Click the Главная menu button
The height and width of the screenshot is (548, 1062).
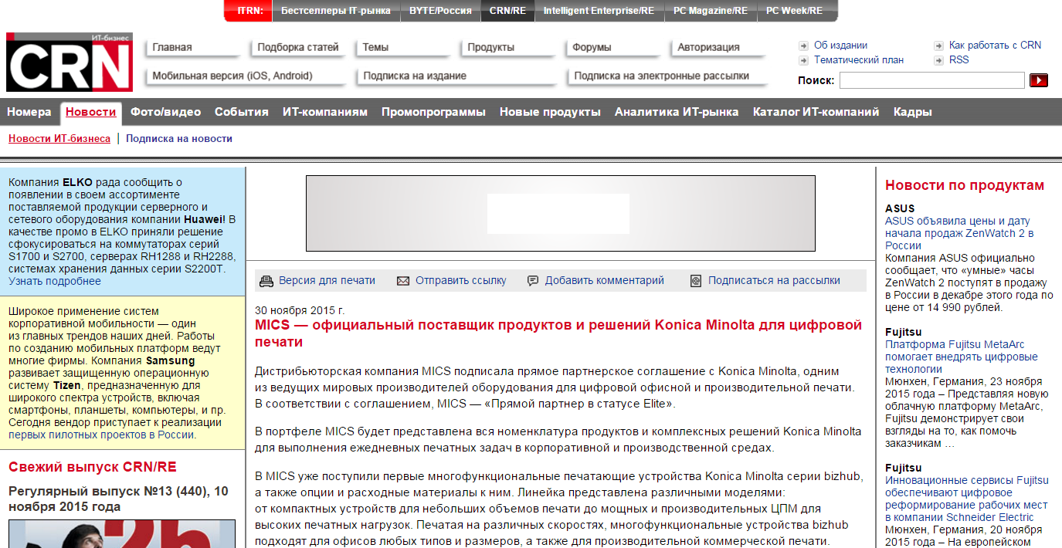click(192, 47)
